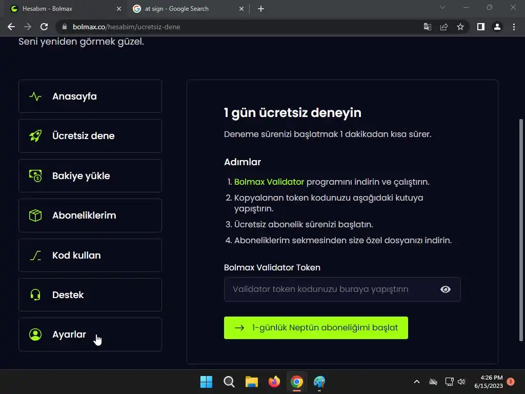The height and width of the screenshot is (394, 525).
Task: Open Aboneliklerim sidebar item
Action: [x=90, y=215]
